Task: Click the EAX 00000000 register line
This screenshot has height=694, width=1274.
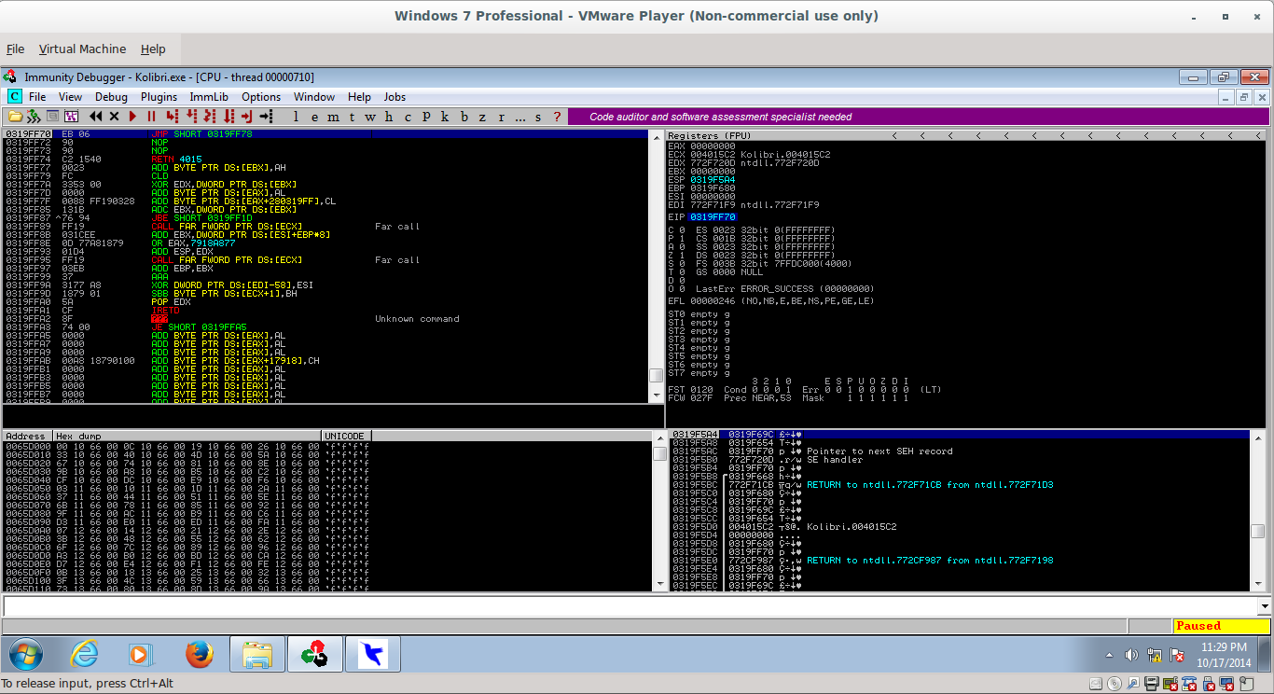Action: [x=701, y=146]
